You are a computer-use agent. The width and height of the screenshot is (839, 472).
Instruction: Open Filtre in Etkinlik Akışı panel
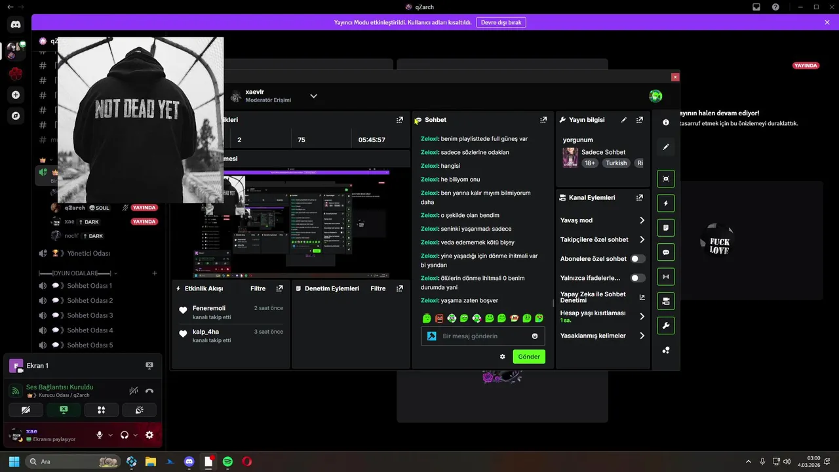(x=258, y=288)
